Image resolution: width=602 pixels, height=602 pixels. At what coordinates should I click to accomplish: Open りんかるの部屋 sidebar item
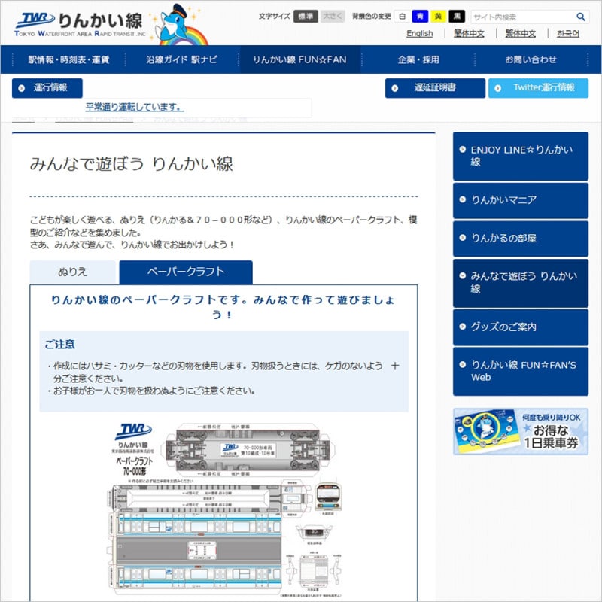click(520, 239)
